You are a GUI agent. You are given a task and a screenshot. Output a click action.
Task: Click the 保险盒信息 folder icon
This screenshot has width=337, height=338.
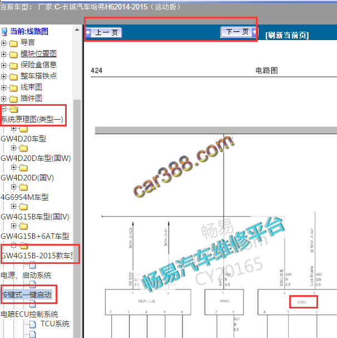click(x=13, y=66)
